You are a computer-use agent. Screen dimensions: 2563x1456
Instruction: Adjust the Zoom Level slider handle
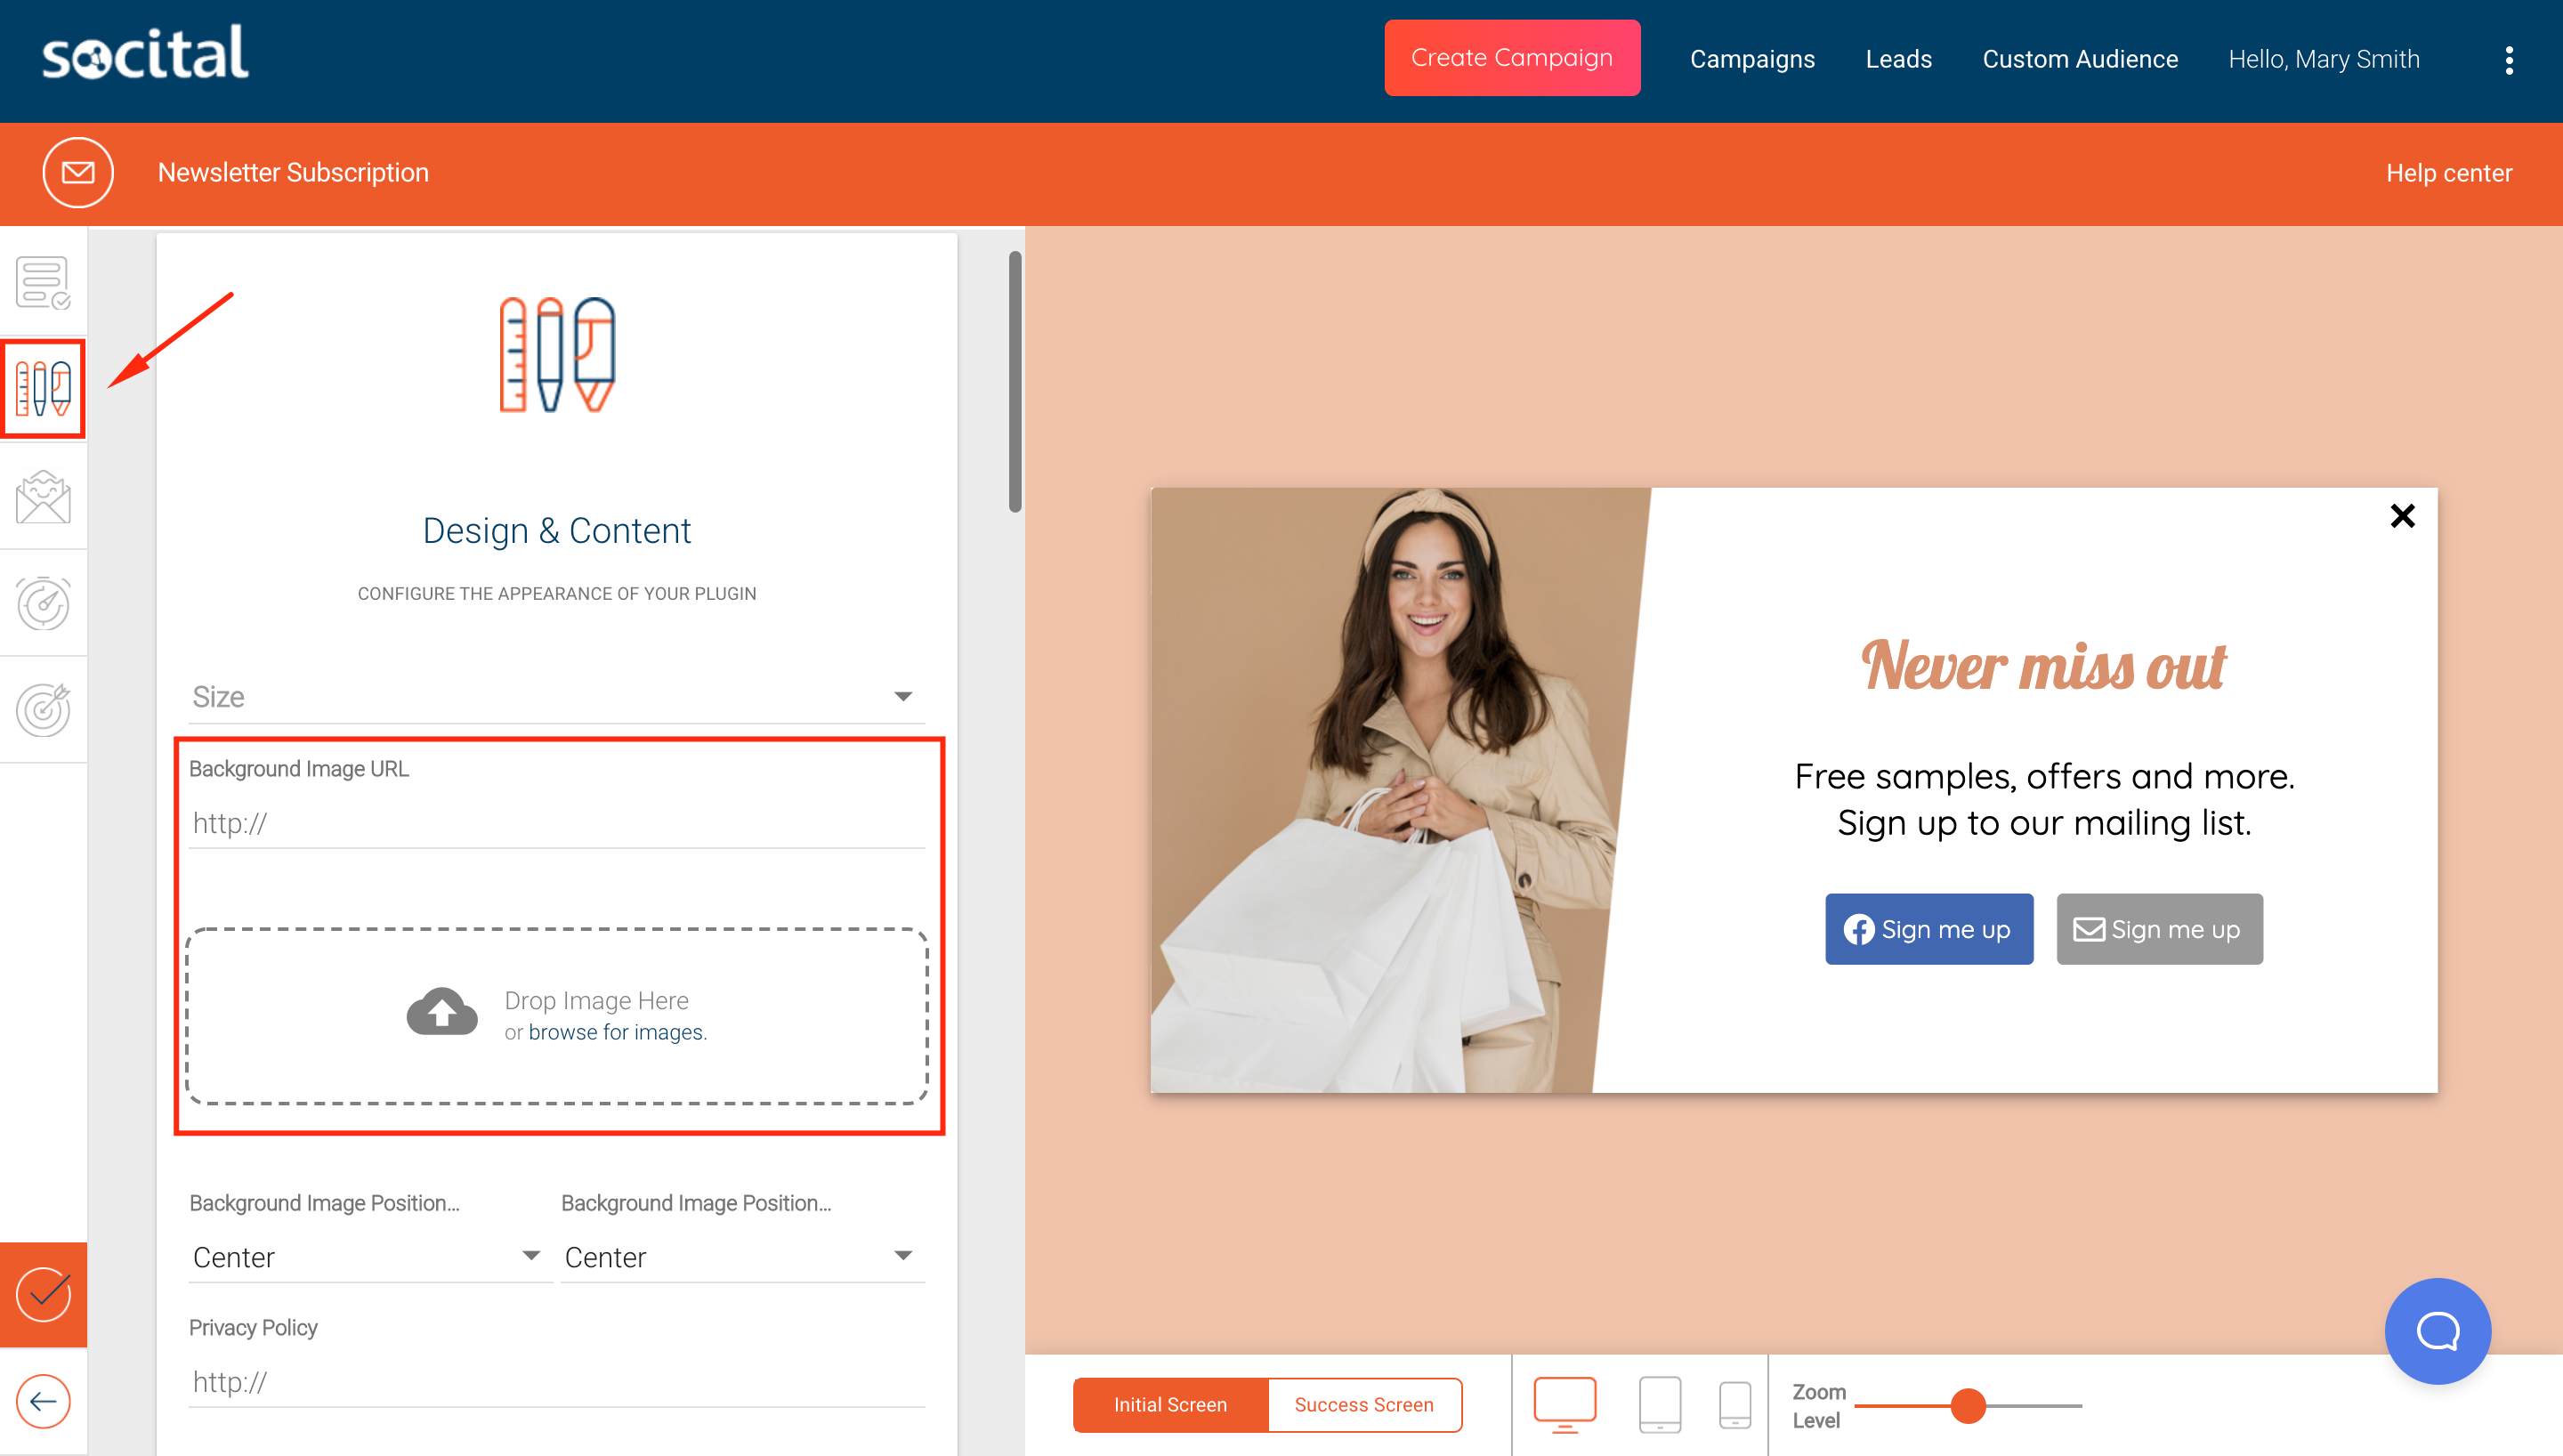1968,1405
